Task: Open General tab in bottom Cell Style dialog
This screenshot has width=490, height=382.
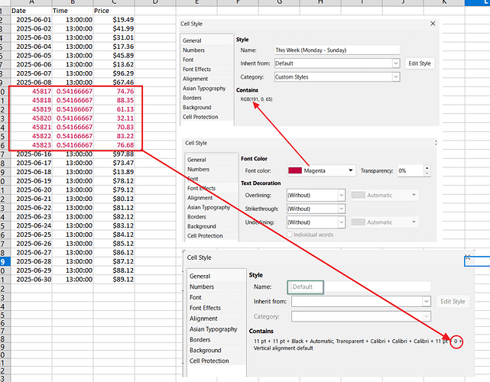Action: click(200, 277)
